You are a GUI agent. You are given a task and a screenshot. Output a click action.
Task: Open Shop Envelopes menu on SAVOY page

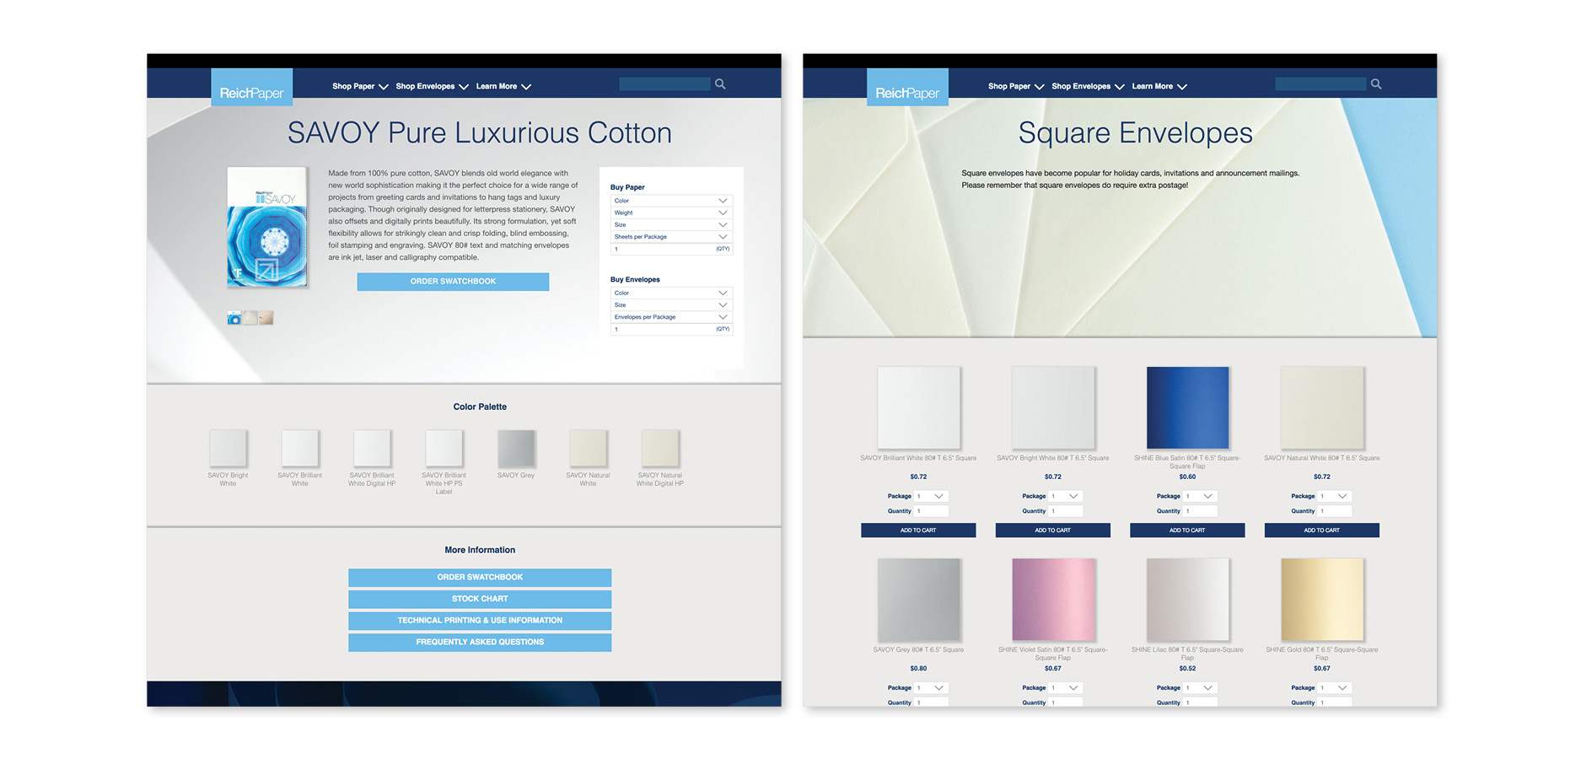432,86
